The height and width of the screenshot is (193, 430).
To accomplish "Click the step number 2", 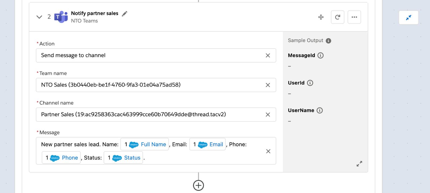I will tap(49, 17).
